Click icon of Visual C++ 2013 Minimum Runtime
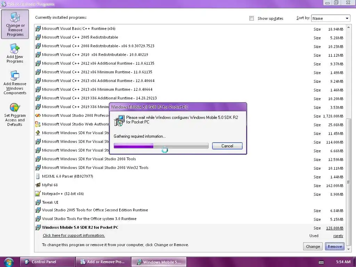Image resolution: width=356 pixels, height=267 pixels. click(x=38, y=89)
